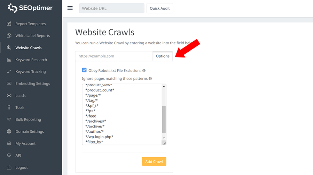Focus the Website URL field

(x=111, y=8)
